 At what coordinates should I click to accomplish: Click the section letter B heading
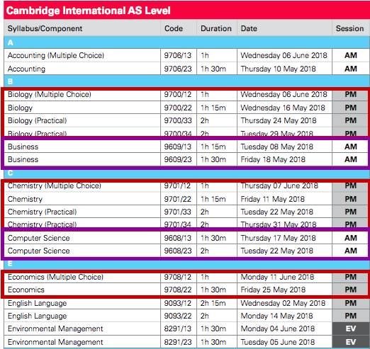(x=10, y=81)
